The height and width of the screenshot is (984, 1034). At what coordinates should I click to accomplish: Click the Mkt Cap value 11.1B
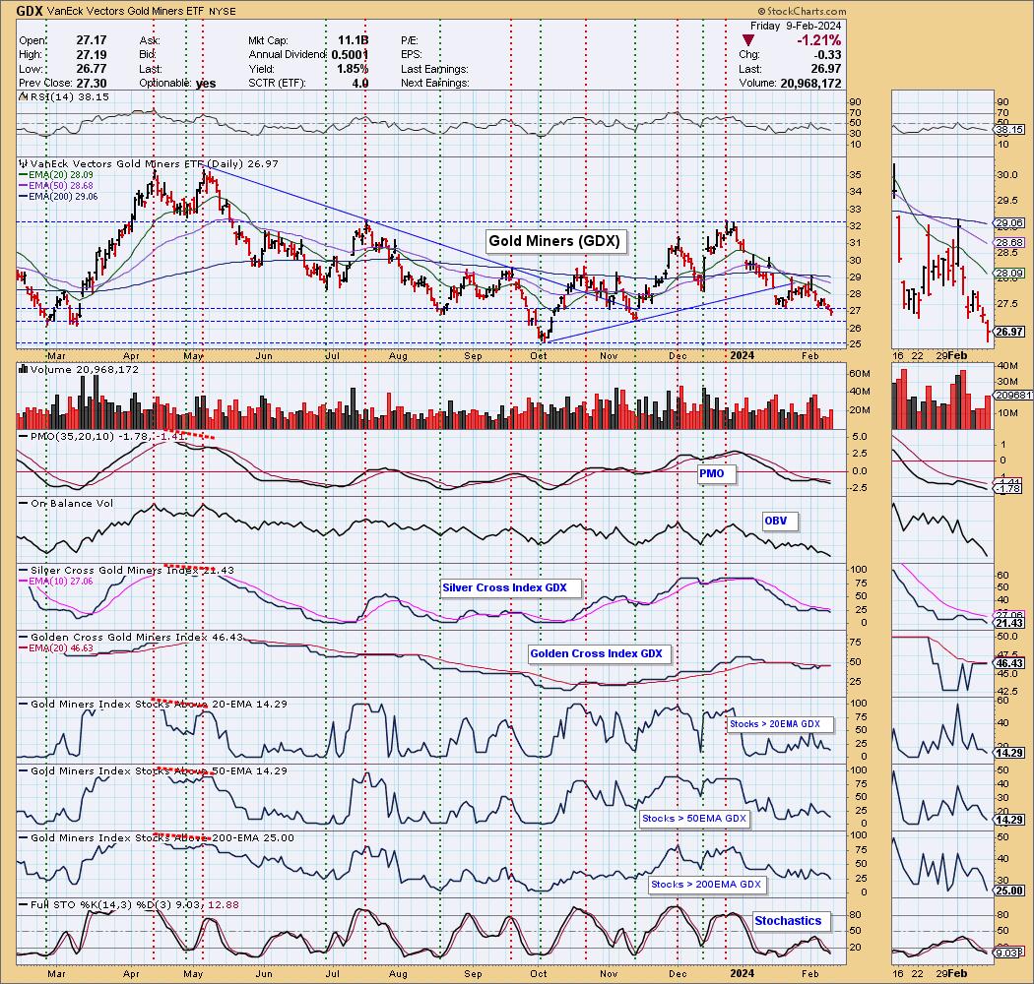pyautogui.click(x=353, y=40)
